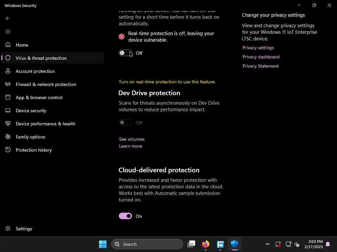337x252 pixels.
Task: Turn off Cloud-delivered protection toggle
Action: click(x=125, y=216)
